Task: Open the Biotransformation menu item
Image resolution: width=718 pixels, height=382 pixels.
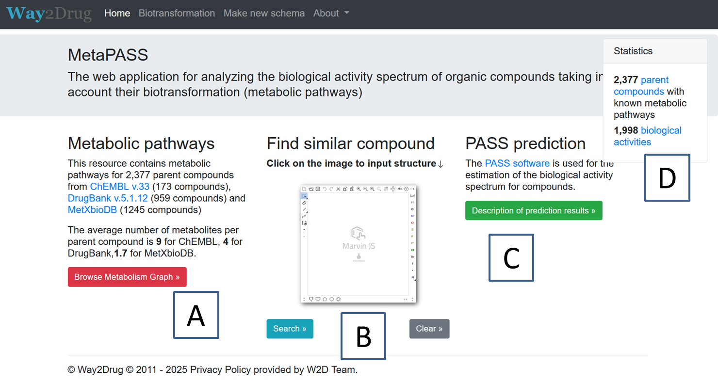Action: tap(177, 13)
